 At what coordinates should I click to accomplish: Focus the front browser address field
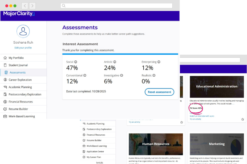116,6
